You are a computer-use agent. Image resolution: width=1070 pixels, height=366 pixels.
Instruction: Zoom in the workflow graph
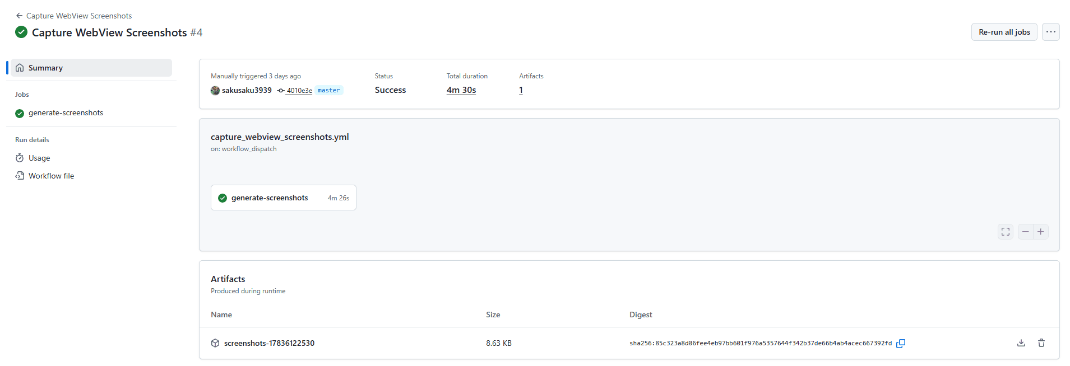coord(1041,232)
